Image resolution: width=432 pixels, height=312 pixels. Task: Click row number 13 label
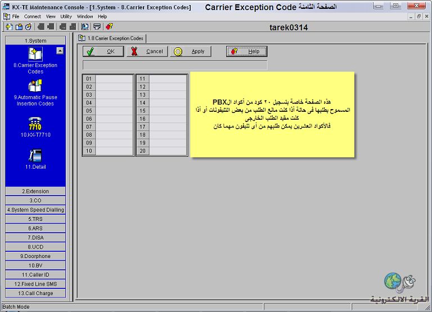[x=143, y=95]
